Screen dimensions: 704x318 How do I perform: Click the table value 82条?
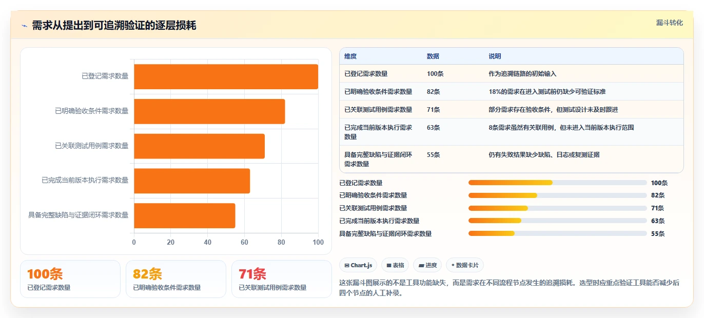coord(434,92)
